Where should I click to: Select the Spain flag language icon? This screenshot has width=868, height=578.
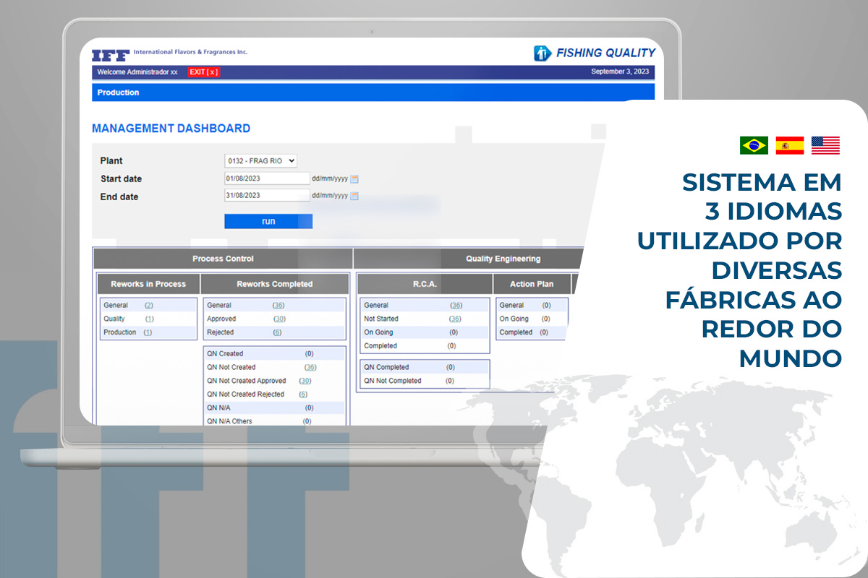[x=789, y=145]
